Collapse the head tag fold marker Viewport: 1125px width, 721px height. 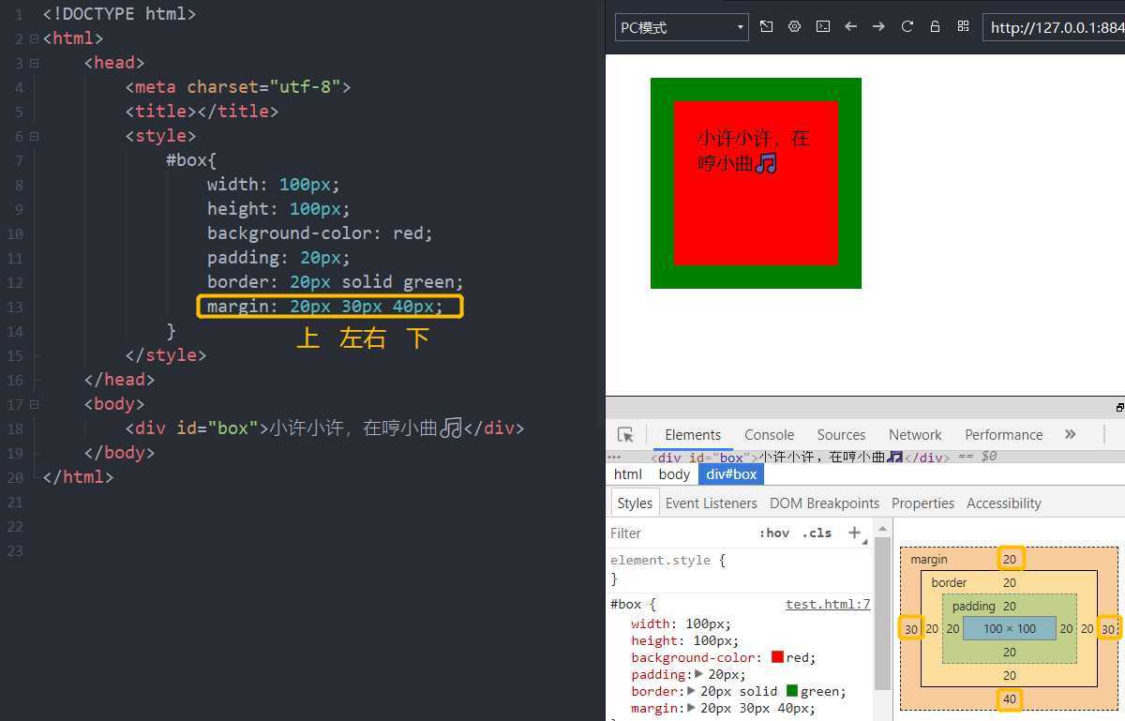click(x=35, y=63)
